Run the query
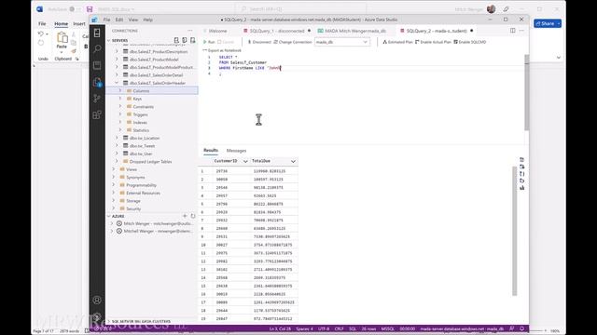The image size is (597, 335). 209,42
